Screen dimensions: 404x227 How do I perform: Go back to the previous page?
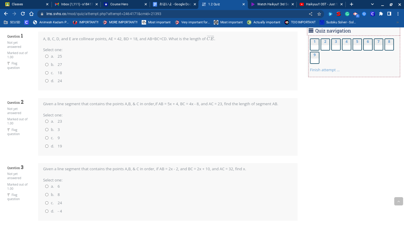click(6, 14)
